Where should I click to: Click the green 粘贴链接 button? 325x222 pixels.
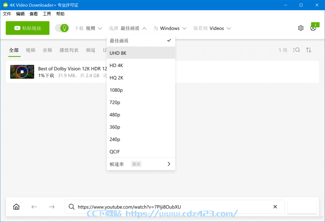tap(28, 28)
